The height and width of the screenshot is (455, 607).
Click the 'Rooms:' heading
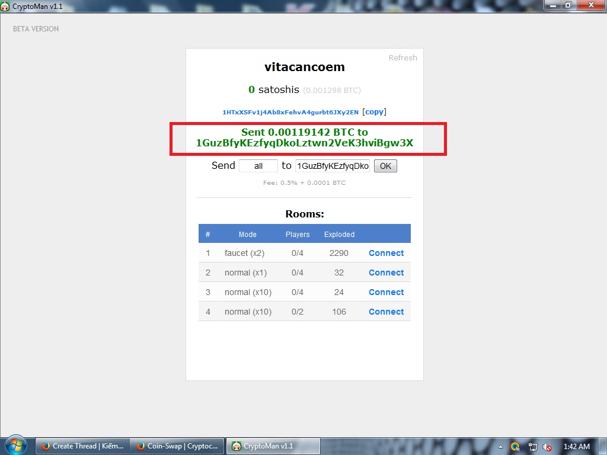point(305,214)
